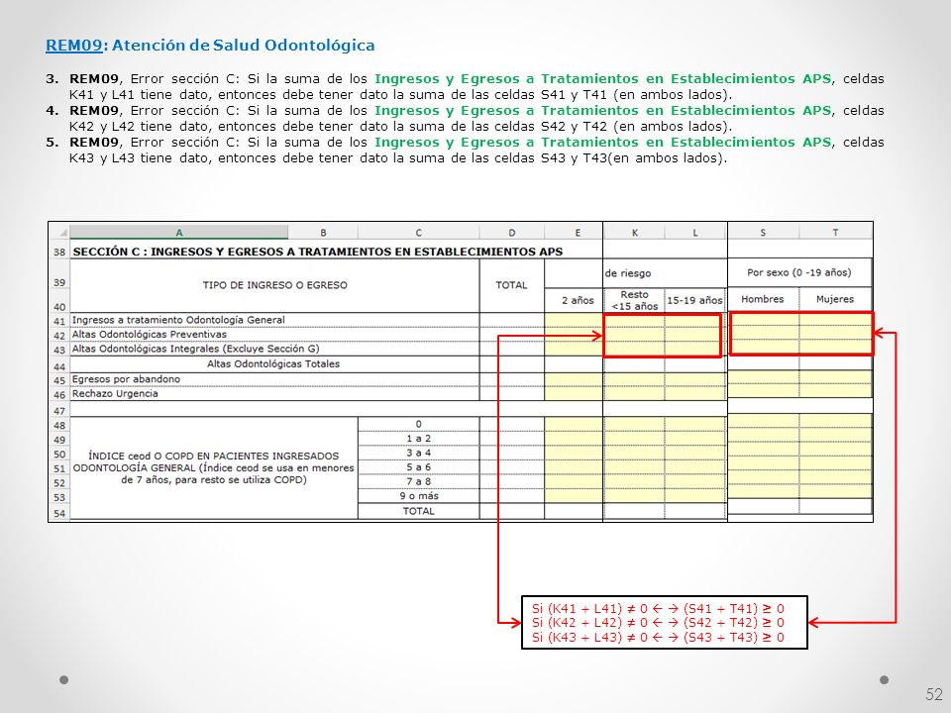Click the '5 a 6' index cell
951x713 pixels.
(418, 467)
